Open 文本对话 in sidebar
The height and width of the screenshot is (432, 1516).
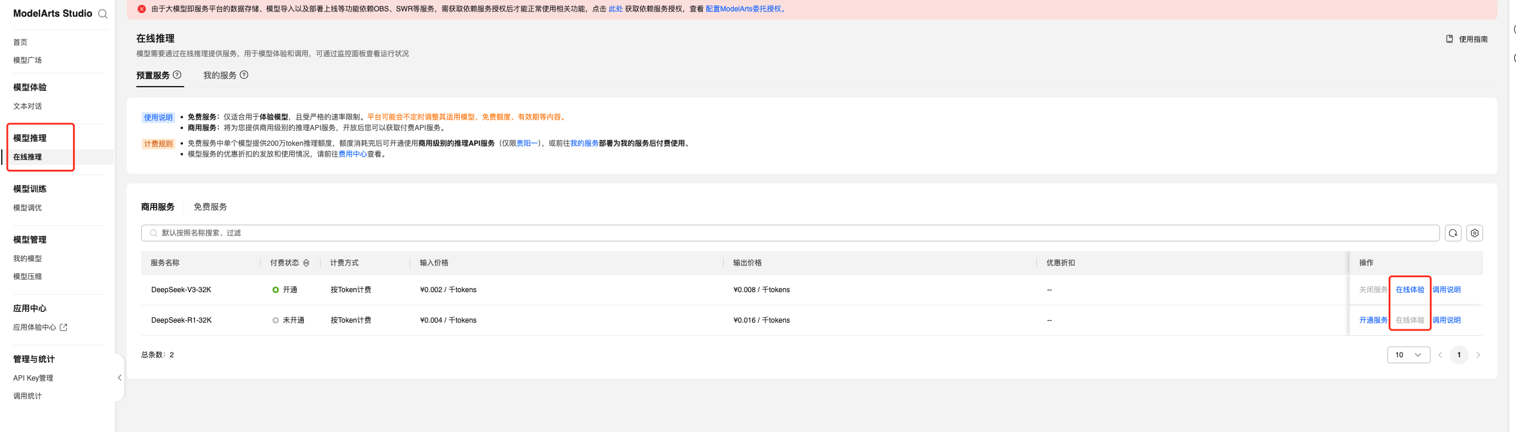(28, 106)
